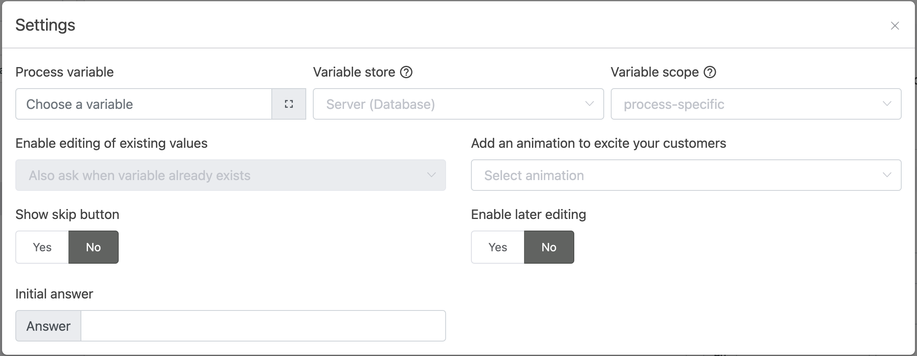This screenshot has width=917, height=356.
Task: Set Show skip button to Yes
Action: tap(42, 247)
